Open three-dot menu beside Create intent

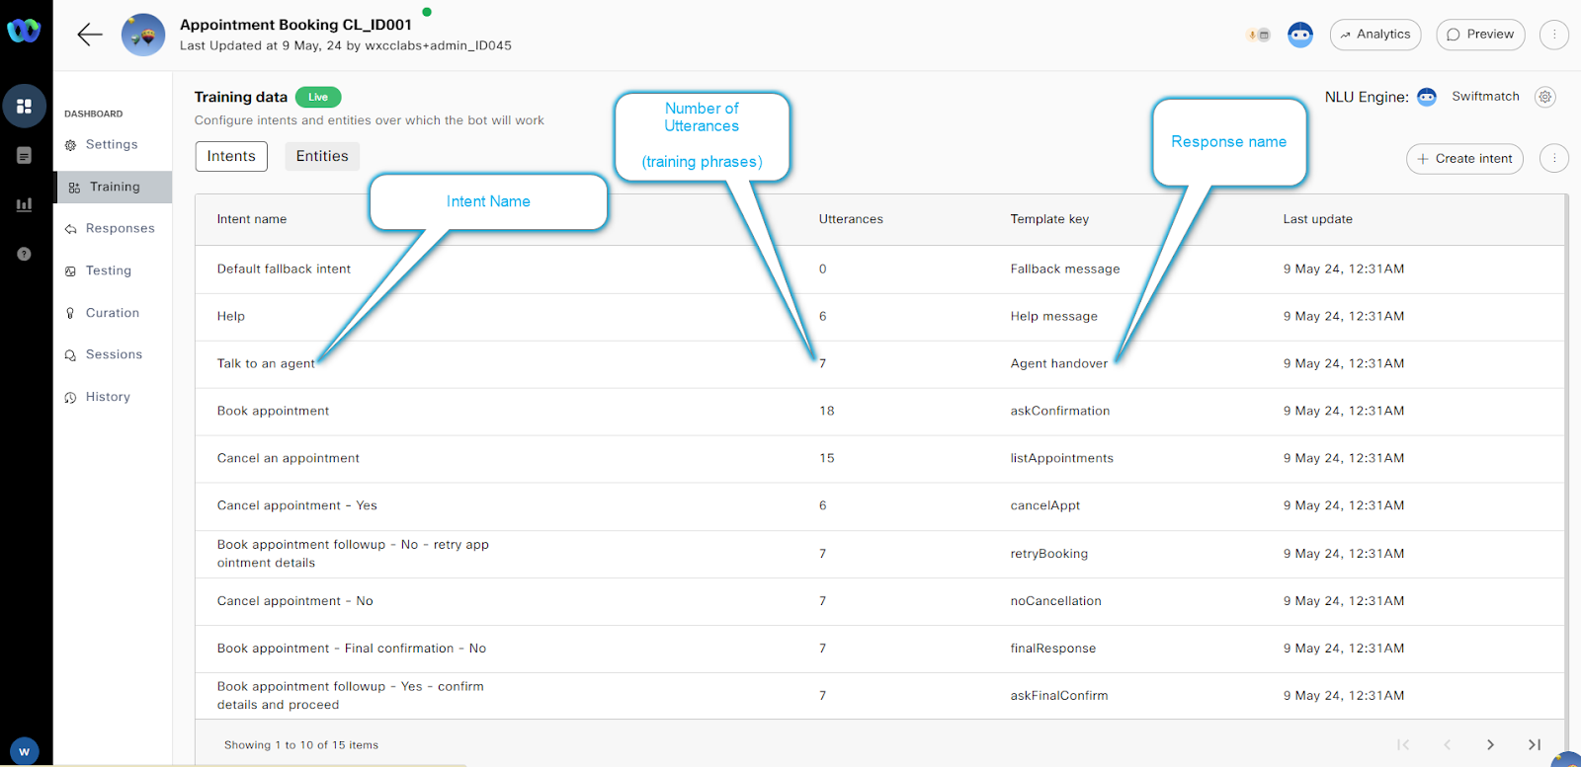click(x=1553, y=158)
